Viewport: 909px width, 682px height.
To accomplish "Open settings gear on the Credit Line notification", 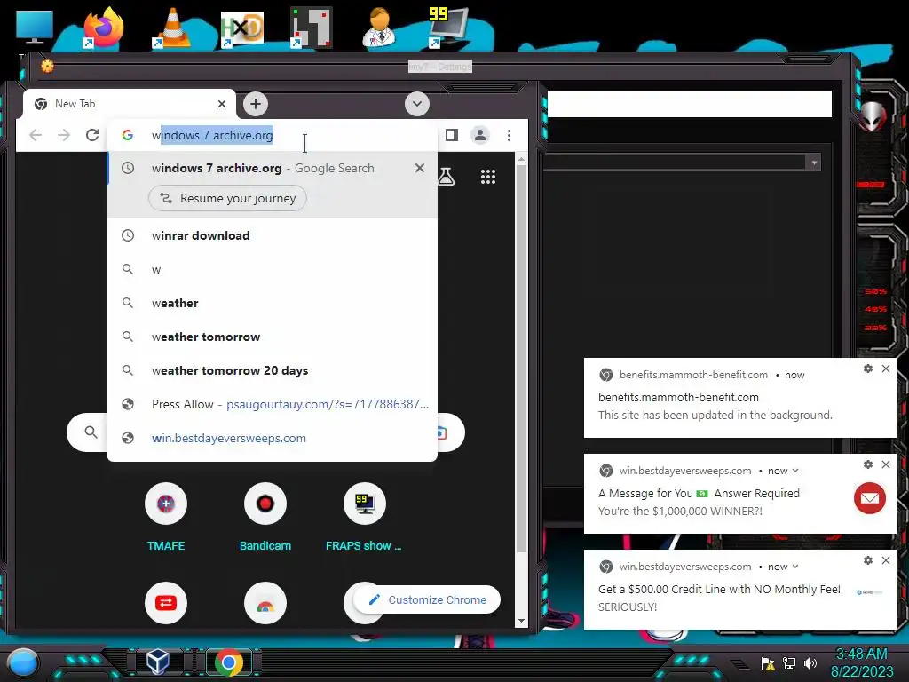I will tap(868, 560).
